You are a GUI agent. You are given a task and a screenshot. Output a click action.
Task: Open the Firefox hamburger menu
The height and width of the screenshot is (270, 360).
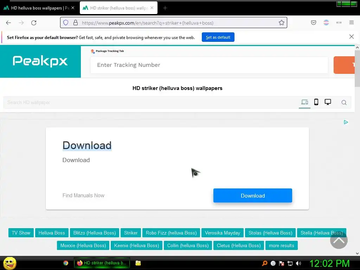(x=352, y=22)
